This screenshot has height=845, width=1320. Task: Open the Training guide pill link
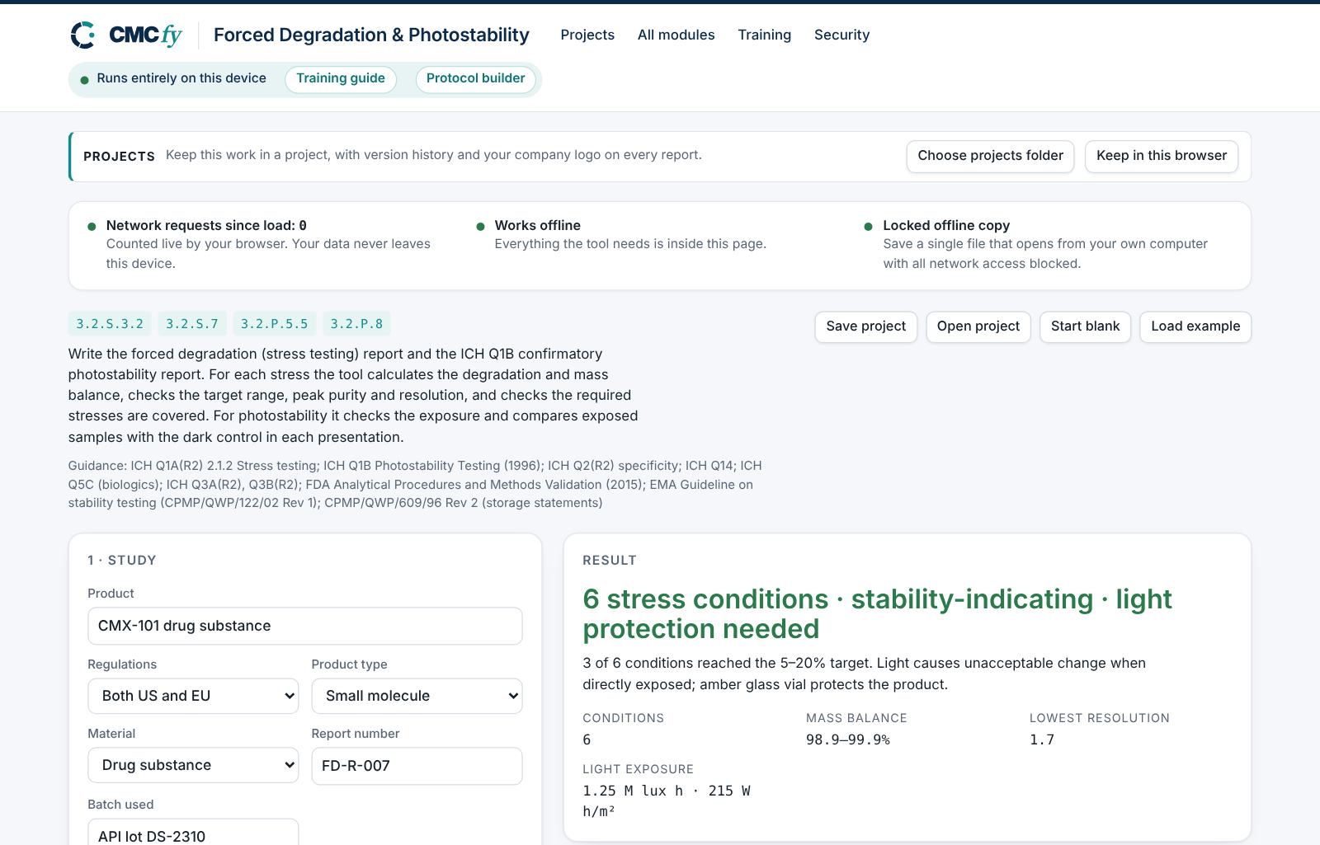pos(341,79)
